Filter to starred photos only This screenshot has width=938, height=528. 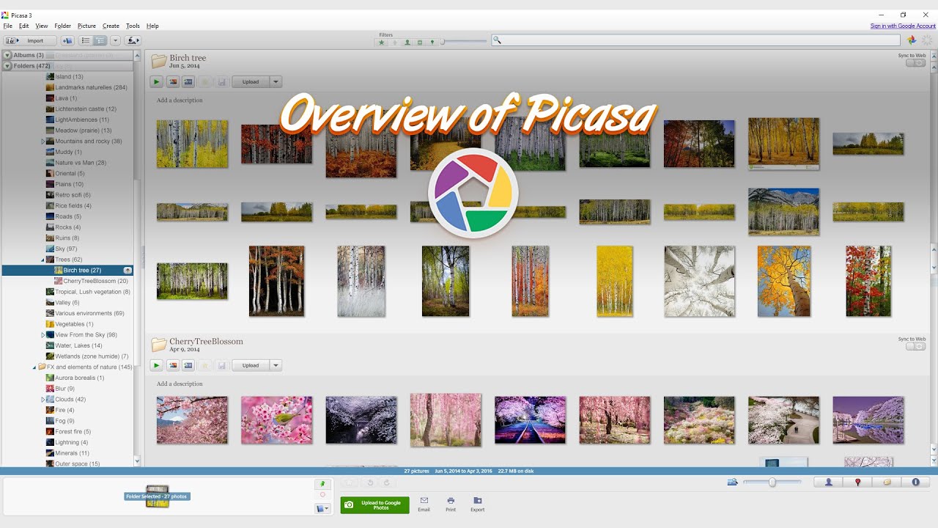pyautogui.click(x=381, y=43)
